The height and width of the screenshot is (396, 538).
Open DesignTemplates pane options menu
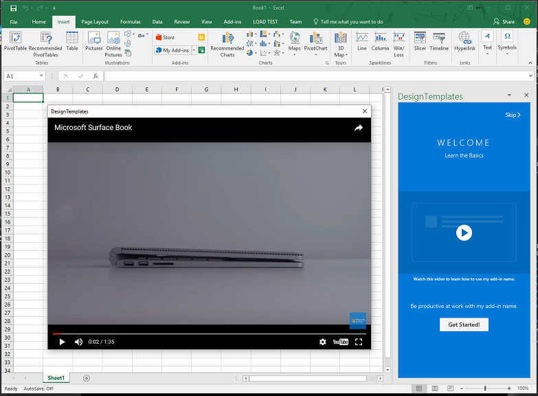pos(509,95)
